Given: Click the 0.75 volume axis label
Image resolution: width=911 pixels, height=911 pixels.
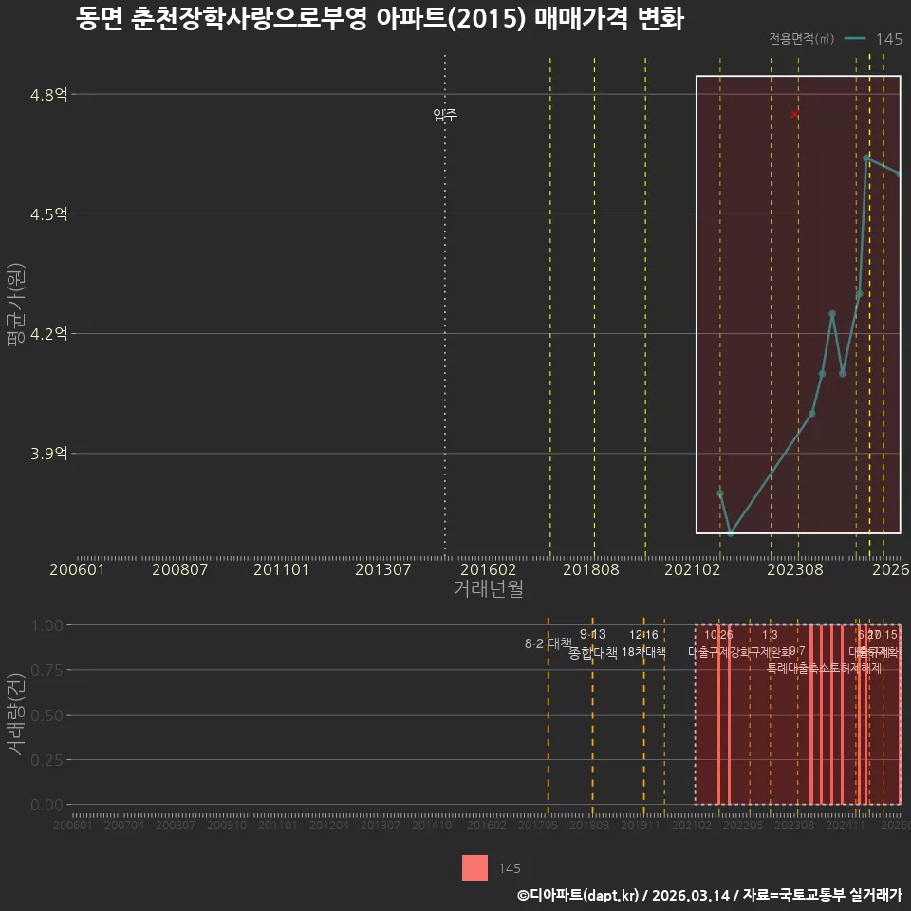Looking at the screenshot, I should [47, 671].
